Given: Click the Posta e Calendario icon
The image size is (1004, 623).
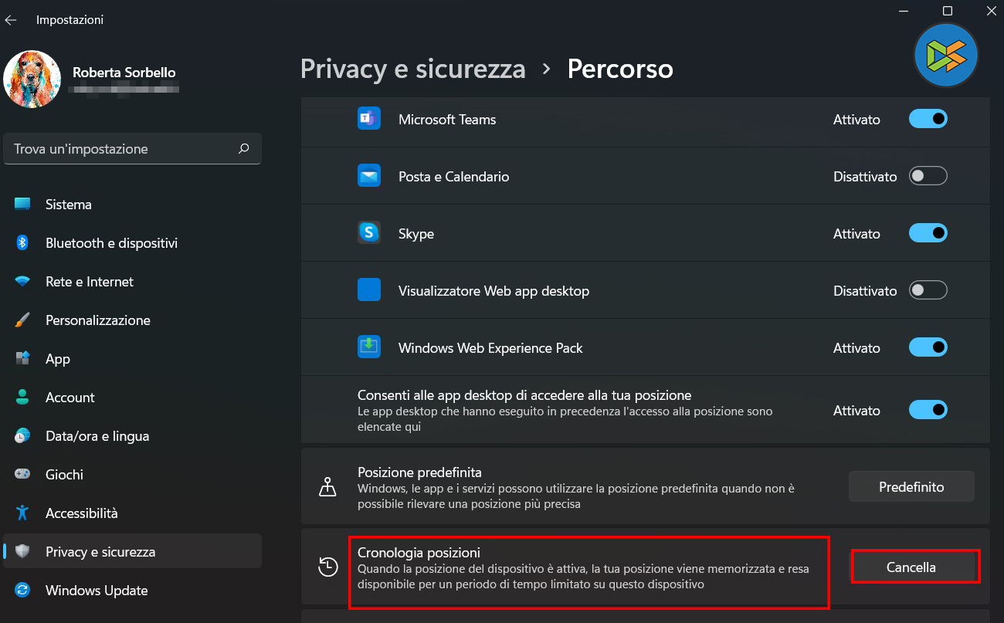Looking at the screenshot, I should [368, 176].
